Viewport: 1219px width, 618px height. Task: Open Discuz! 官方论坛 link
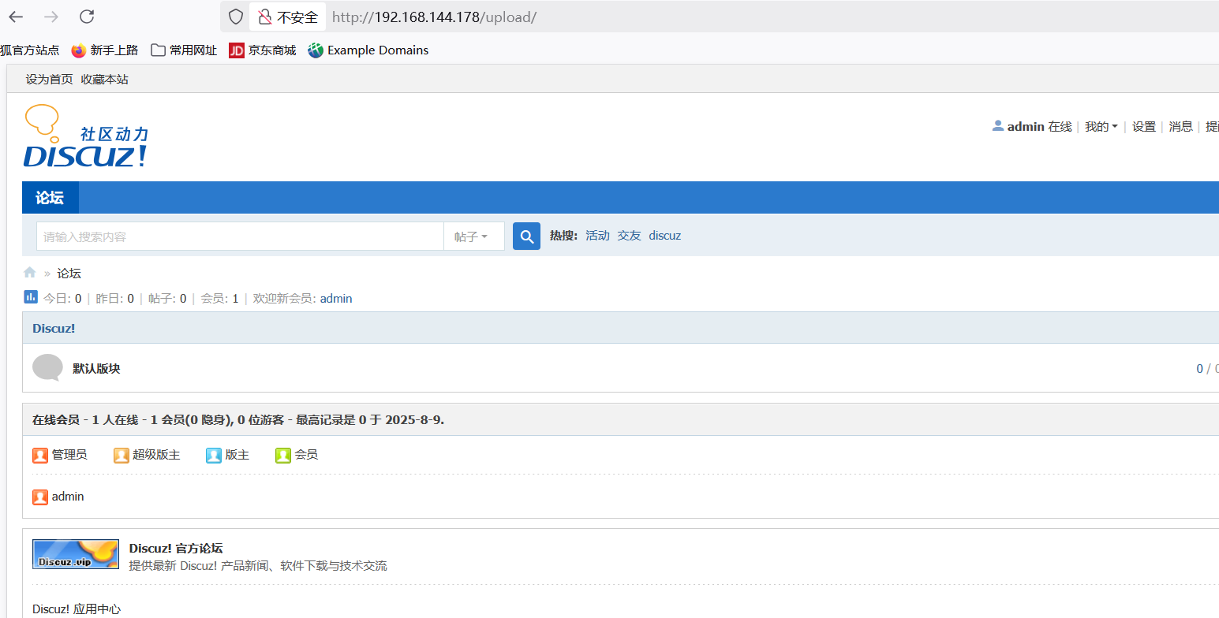[176, 548]
